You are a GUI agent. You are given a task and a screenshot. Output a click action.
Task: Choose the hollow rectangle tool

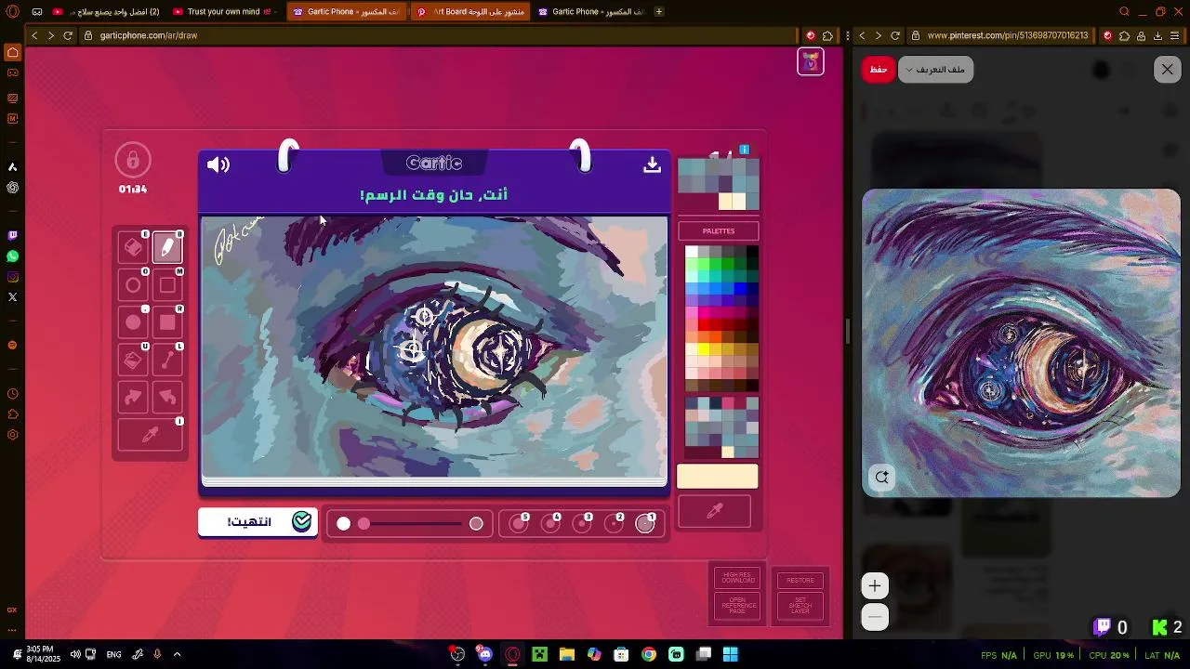167,285
